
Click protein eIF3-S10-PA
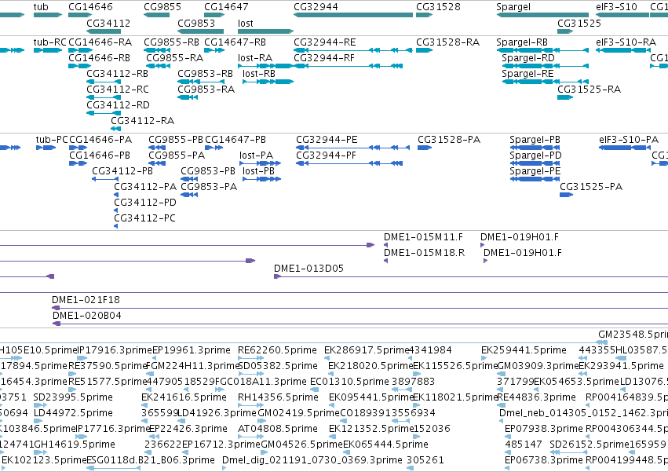tap(625, 148)
